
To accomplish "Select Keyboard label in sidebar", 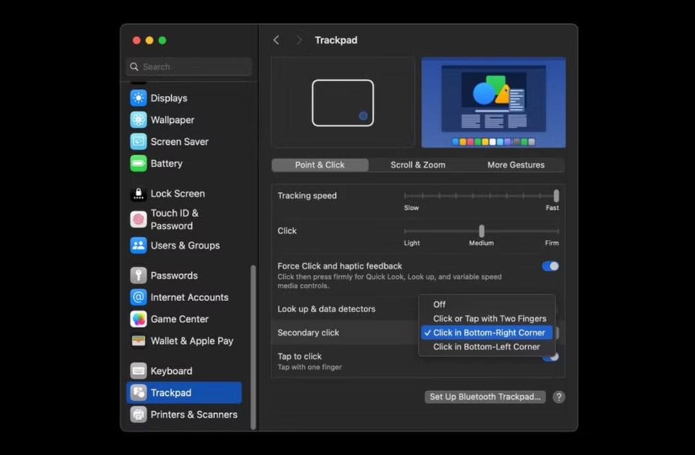I will (x=172, y=371).
